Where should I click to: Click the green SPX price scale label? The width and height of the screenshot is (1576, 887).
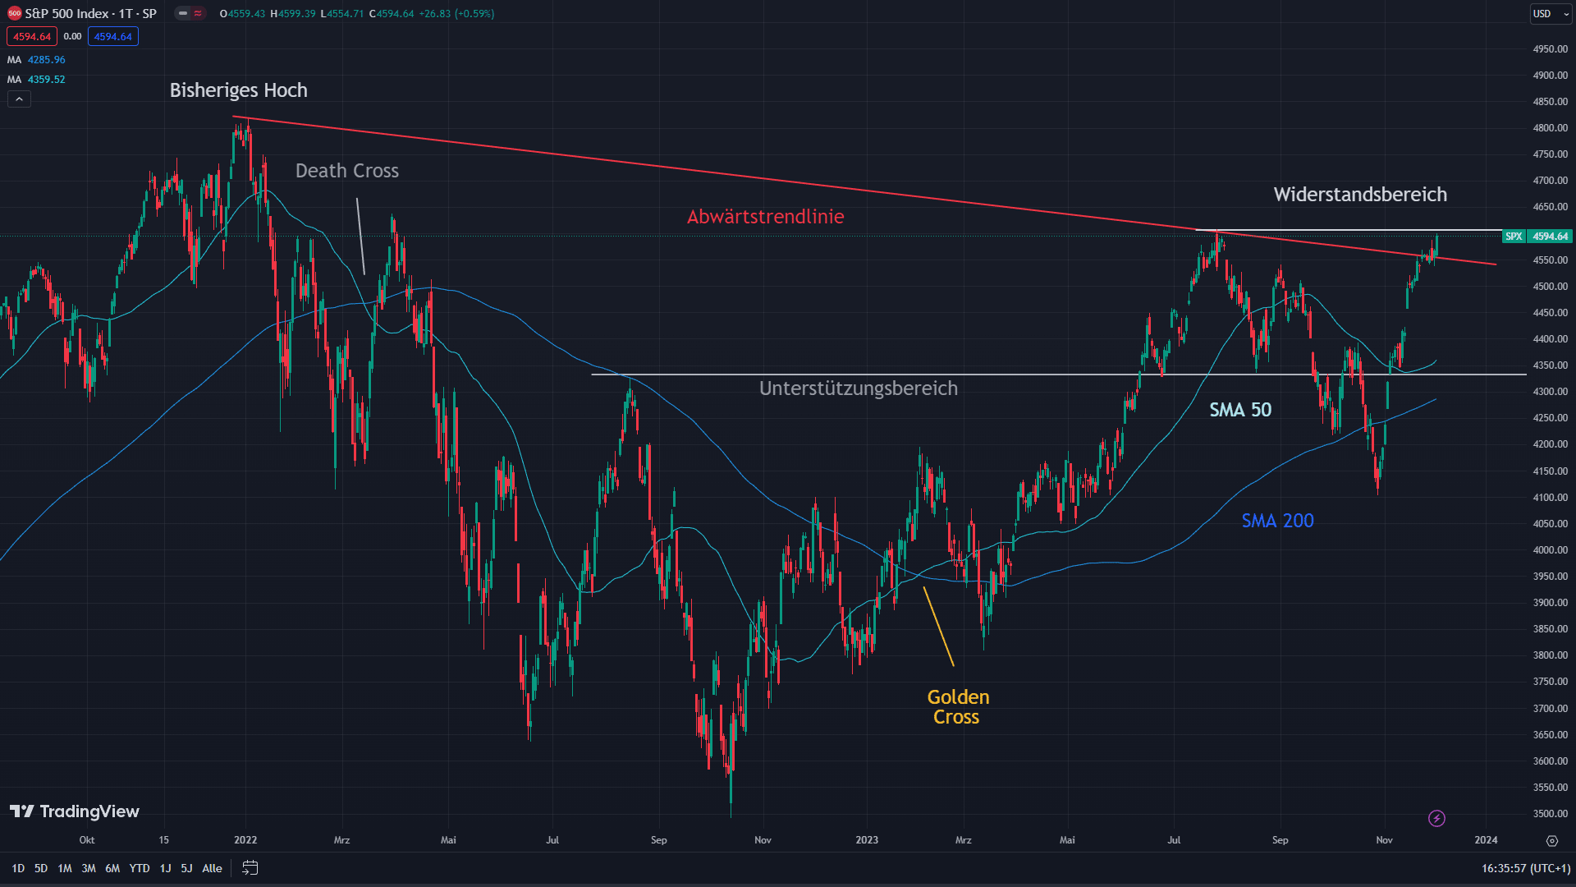coord(1514,237)
